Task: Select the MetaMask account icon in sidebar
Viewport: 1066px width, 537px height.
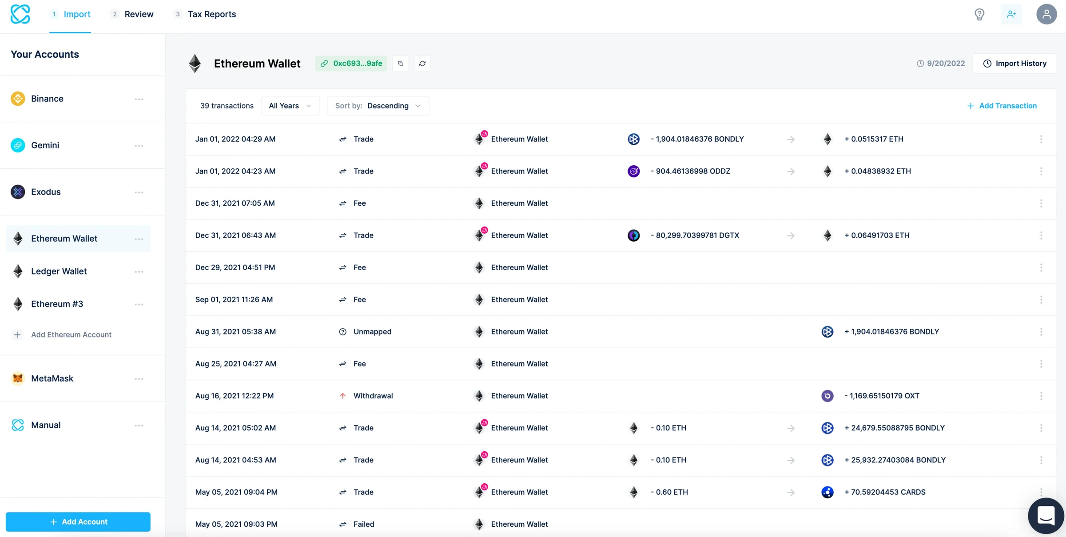Action: click(18, 378)
